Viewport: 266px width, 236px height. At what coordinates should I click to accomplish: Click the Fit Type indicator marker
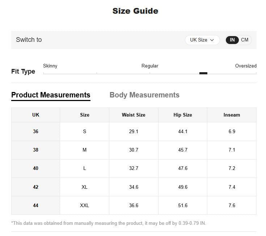(x=203, y=73)
